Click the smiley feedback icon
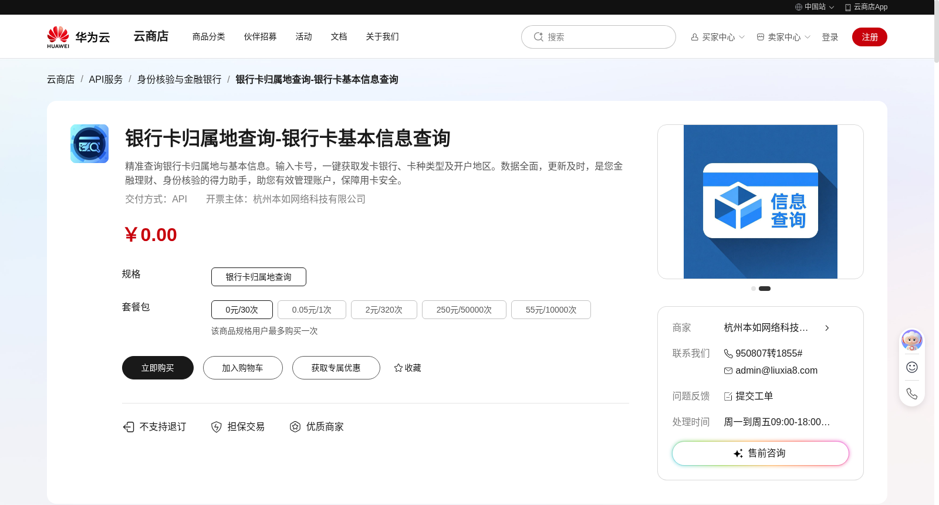 point(912,367)
